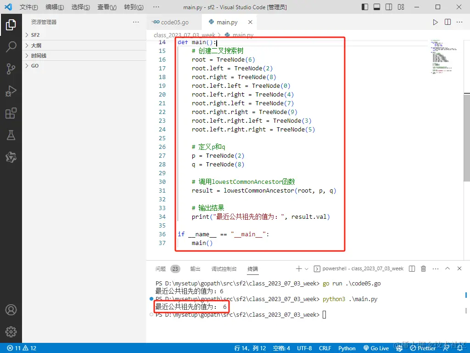Select the 终端 terminal panel tab
This screenshot has width=470, height=353.
pos(253,269)
